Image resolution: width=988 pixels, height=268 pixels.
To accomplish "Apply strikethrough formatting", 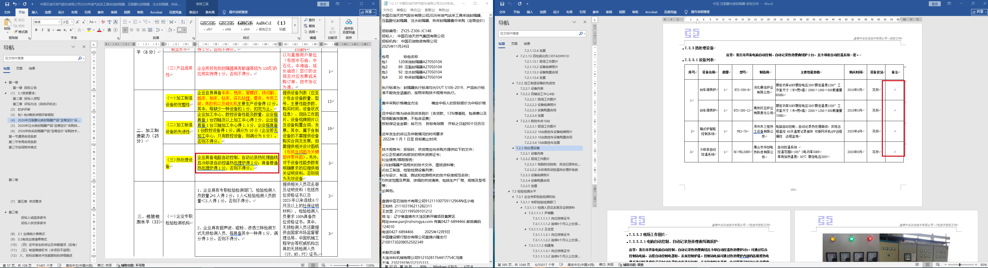I will pos(59,30).
